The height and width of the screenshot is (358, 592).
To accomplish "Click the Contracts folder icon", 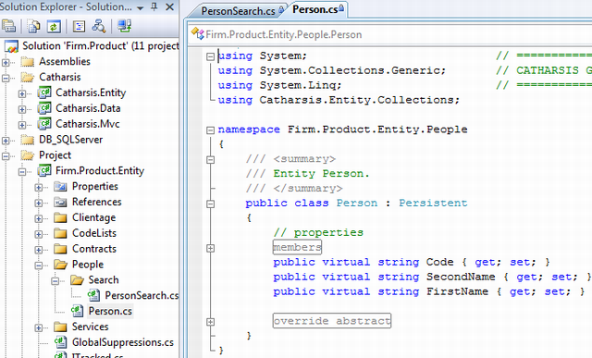I will pyautogui.click(x=60, y=249).
